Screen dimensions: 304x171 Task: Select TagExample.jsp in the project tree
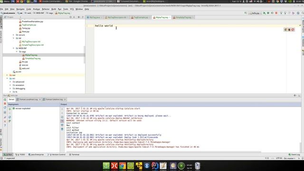pyautogui.click(x=29, y=25)
